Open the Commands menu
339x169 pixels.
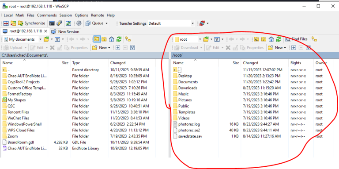pyautogui.click(x=47, y=15)
